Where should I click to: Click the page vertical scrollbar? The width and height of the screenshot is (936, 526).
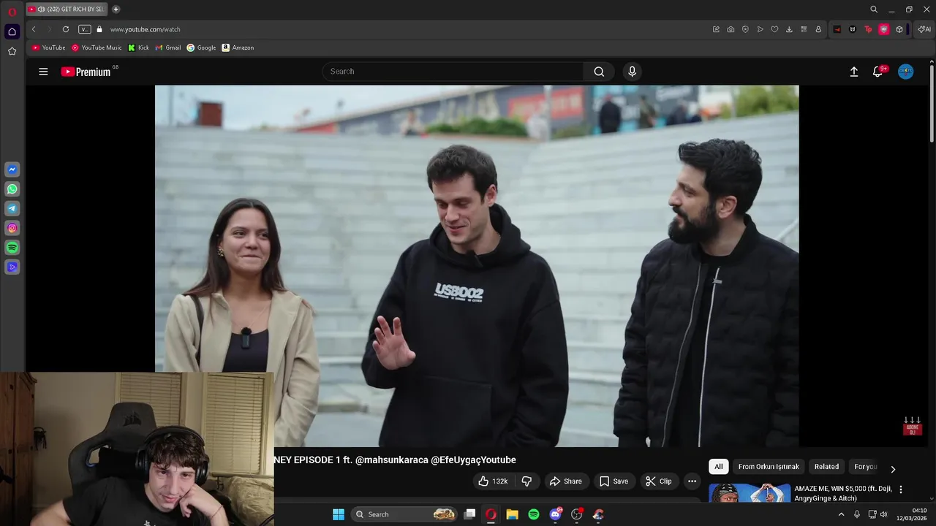click(932, 102)
